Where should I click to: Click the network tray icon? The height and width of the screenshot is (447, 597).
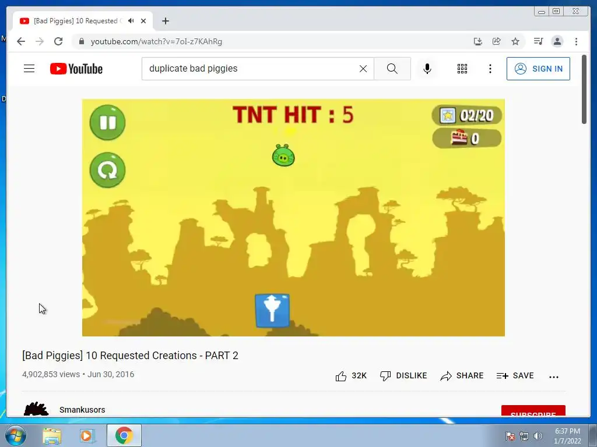pos(524,436)
